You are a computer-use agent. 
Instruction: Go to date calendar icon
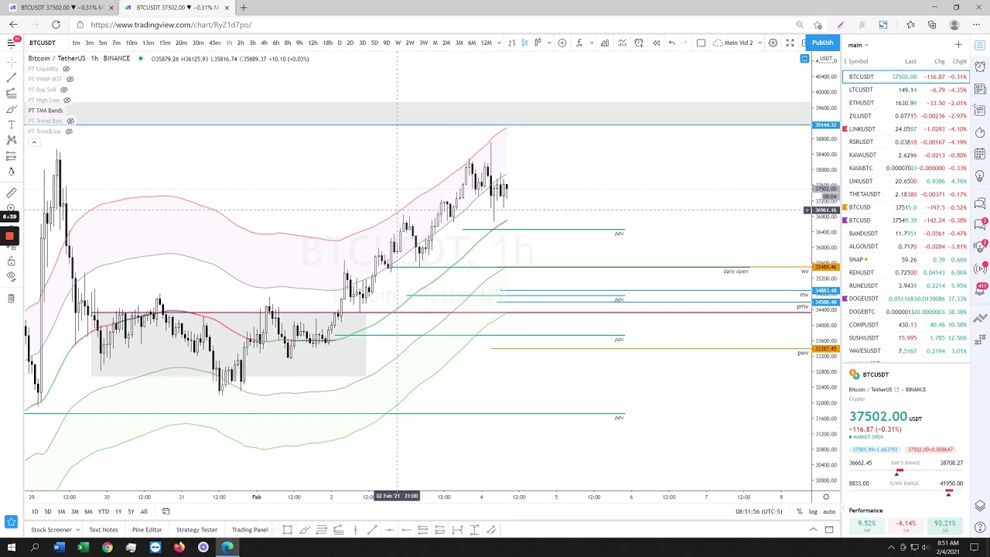click(x=166, y=511)
